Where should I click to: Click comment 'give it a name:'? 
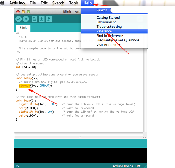[x=30, y=63]
